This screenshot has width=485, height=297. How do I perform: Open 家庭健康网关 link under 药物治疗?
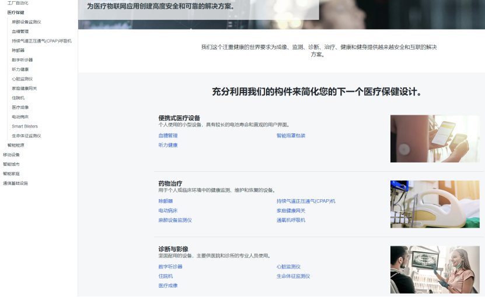point(291,211)
